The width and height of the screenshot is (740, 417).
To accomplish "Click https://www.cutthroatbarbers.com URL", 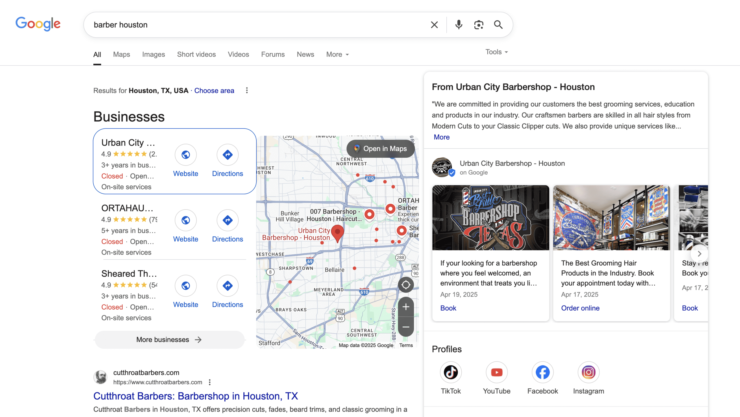I will pos(158,382).
